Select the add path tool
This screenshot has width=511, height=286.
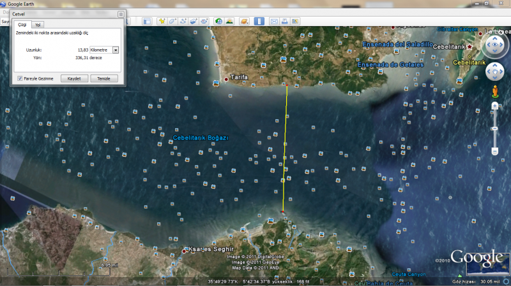click(x=183, y=21)
